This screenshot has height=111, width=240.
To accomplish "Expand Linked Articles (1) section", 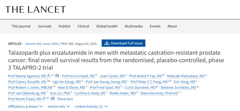I will pos(91,106).
